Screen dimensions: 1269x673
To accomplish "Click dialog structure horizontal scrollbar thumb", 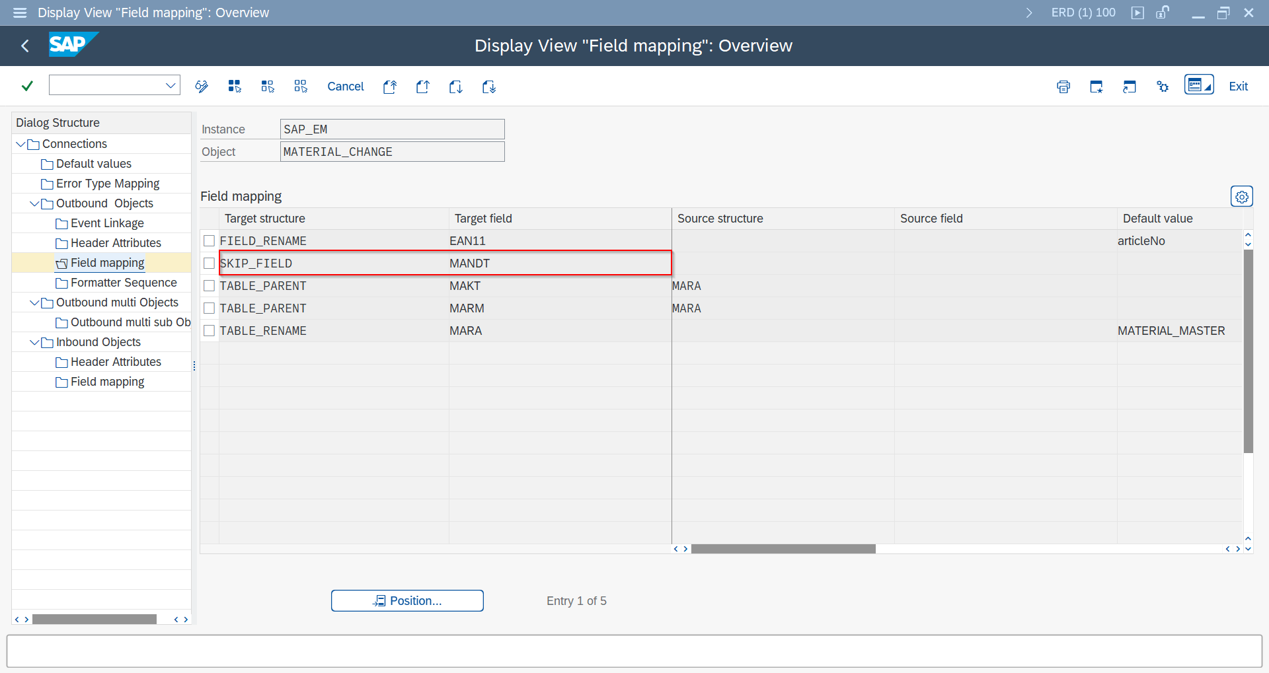I will pos(95,620).
